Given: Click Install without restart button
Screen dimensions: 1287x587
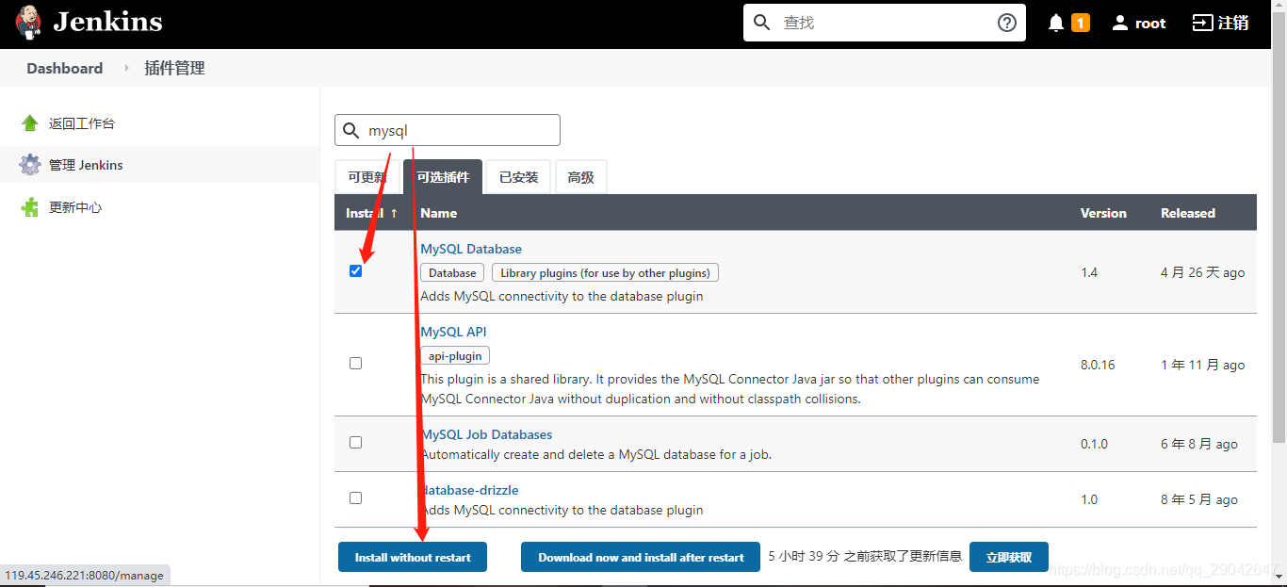Looking at the screenshot, I should click(x=413, y=557).
